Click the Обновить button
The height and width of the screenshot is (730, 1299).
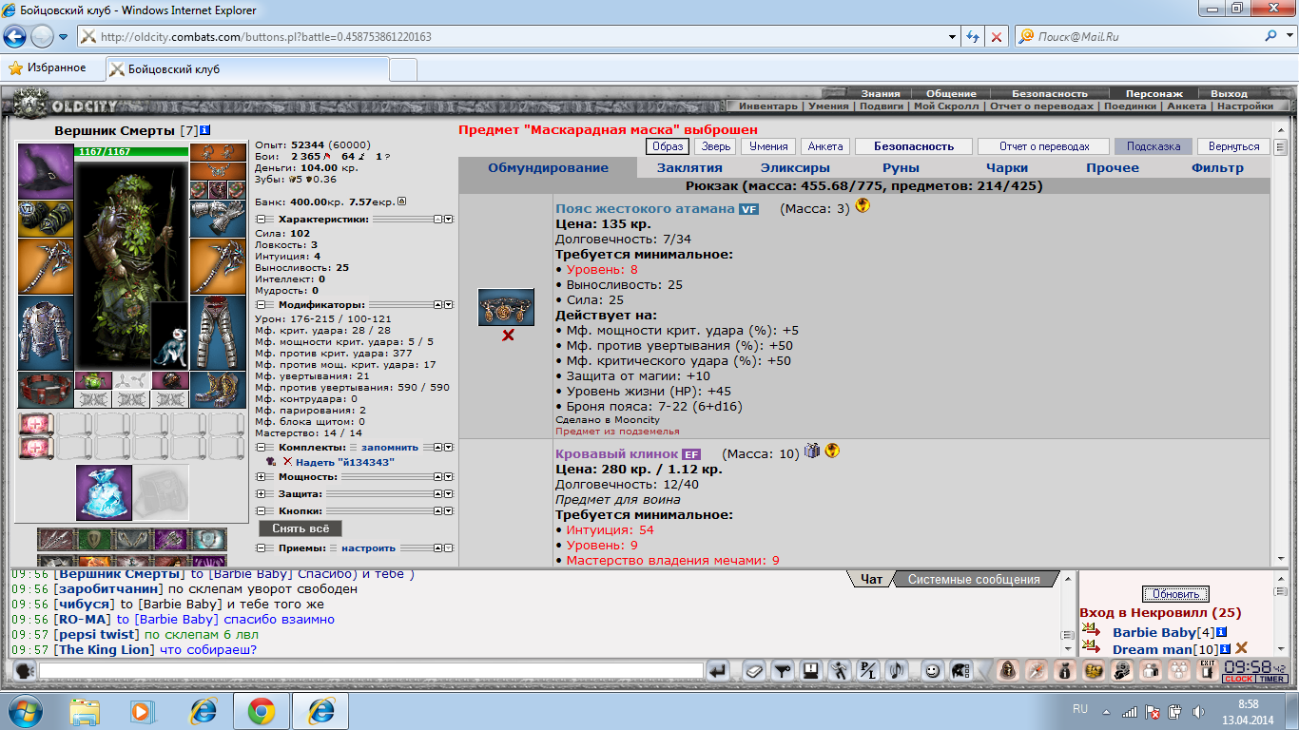click(x=1175, y=594)
